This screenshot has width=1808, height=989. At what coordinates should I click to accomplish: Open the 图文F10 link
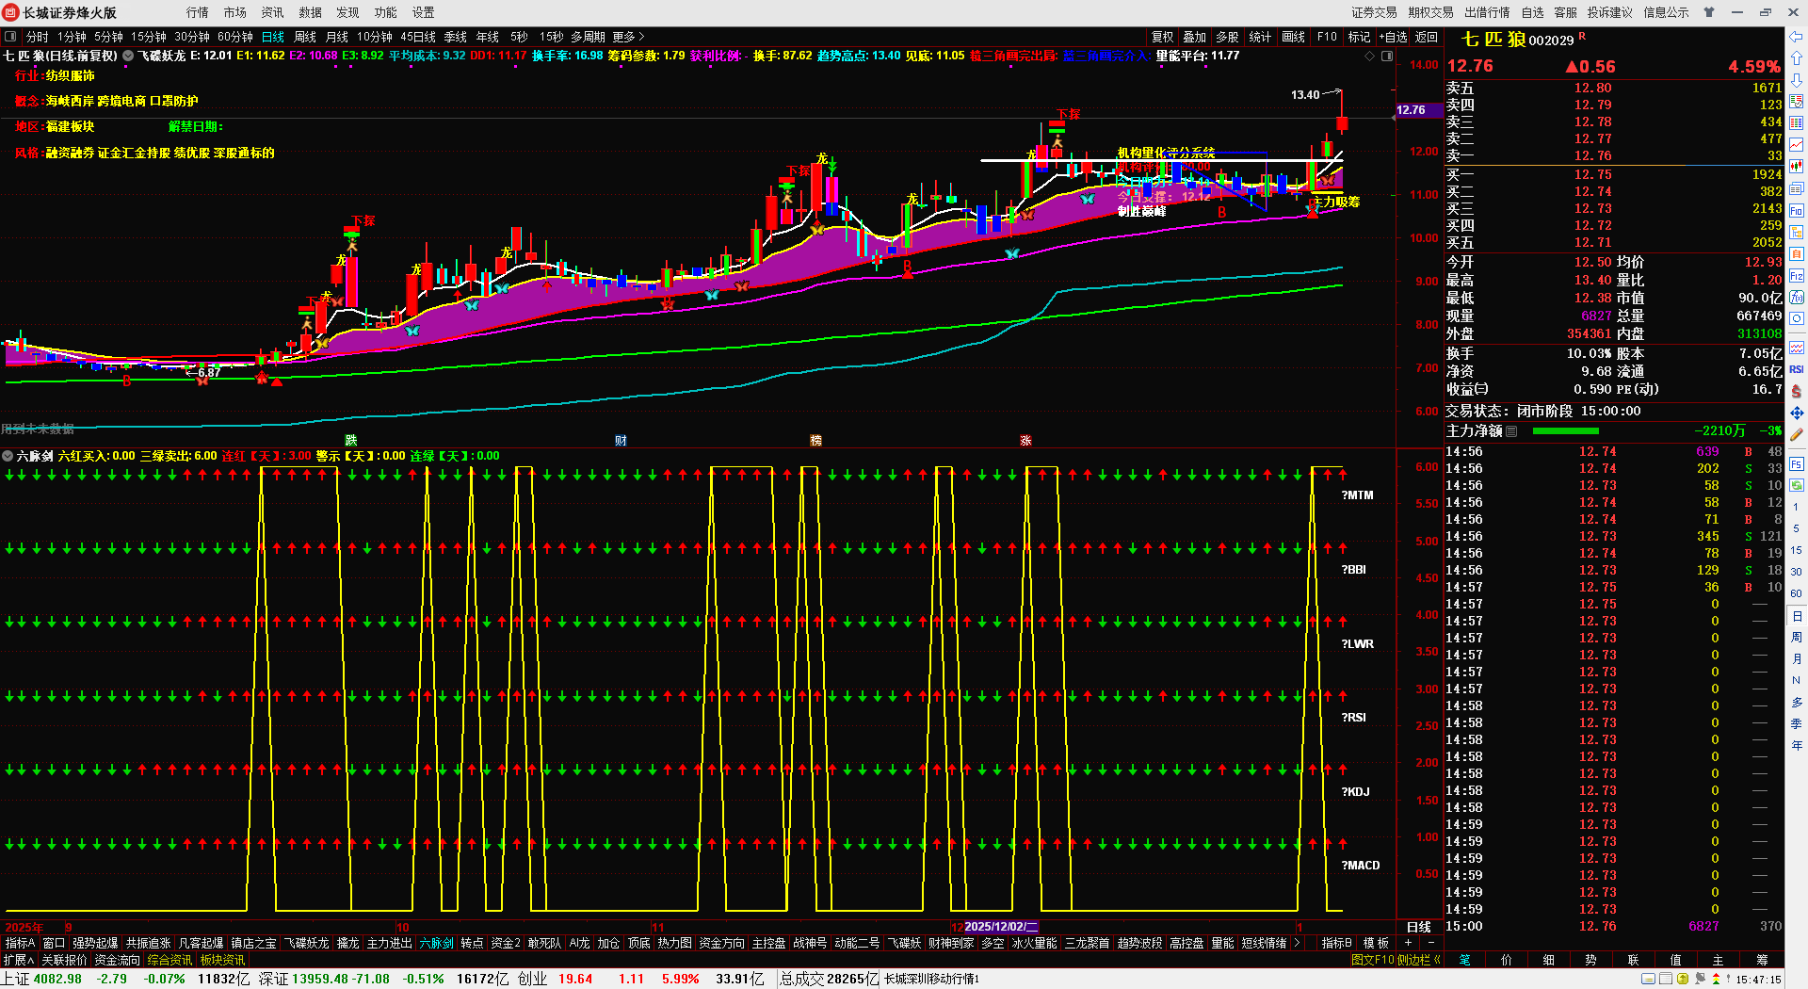point(1372,960)
